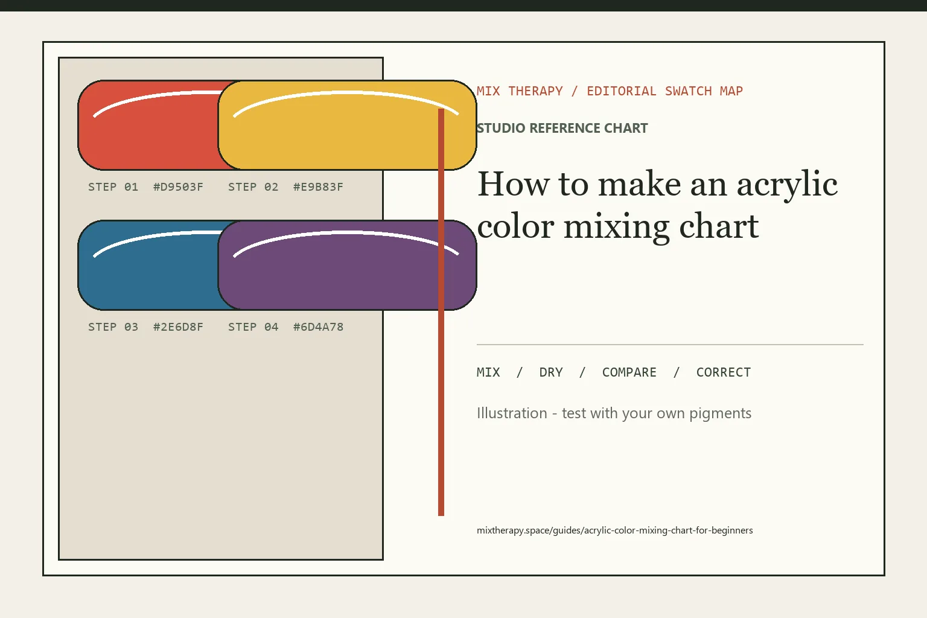Select the 'STEP 01' label

[113, 187]
